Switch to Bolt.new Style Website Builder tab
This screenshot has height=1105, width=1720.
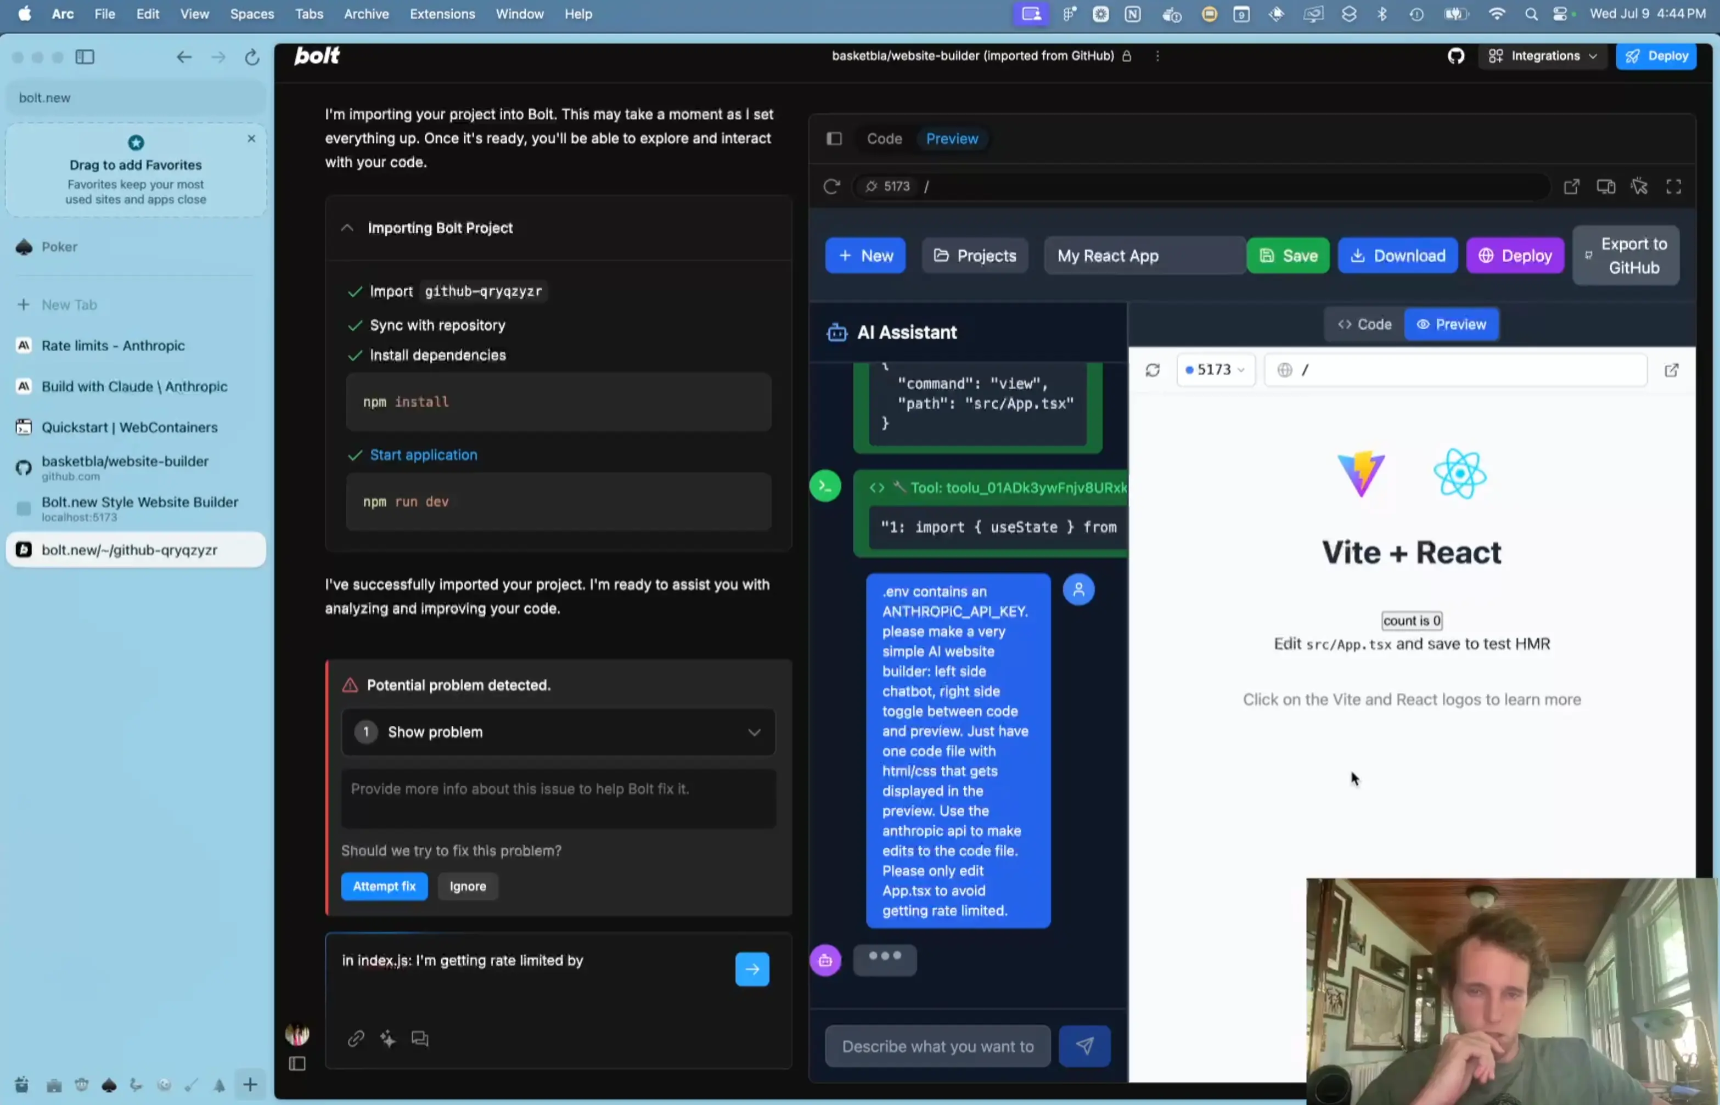[x=136, y=508]
